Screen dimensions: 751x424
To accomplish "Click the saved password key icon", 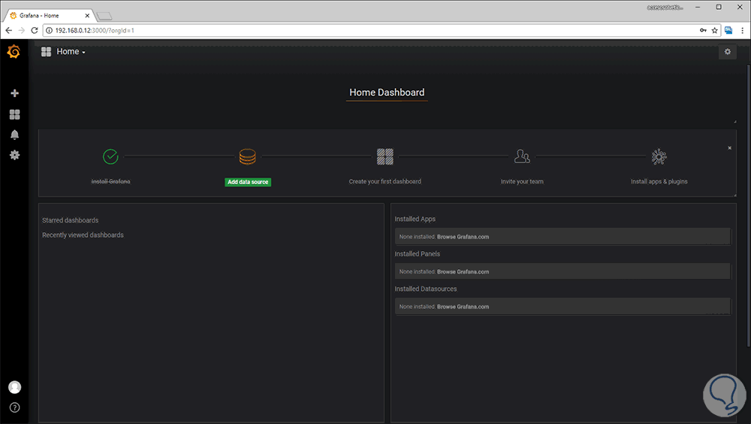I will (703, 30).
